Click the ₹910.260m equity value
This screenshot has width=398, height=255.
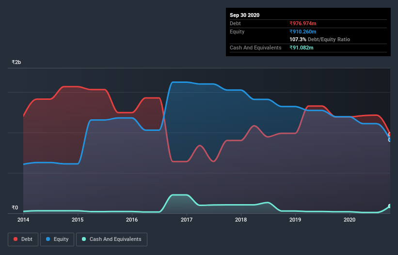click(x=303, y=32)
